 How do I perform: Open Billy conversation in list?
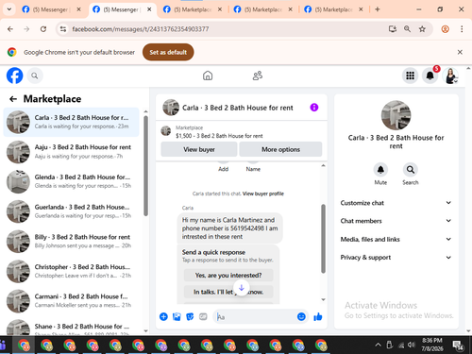point(71,242)
